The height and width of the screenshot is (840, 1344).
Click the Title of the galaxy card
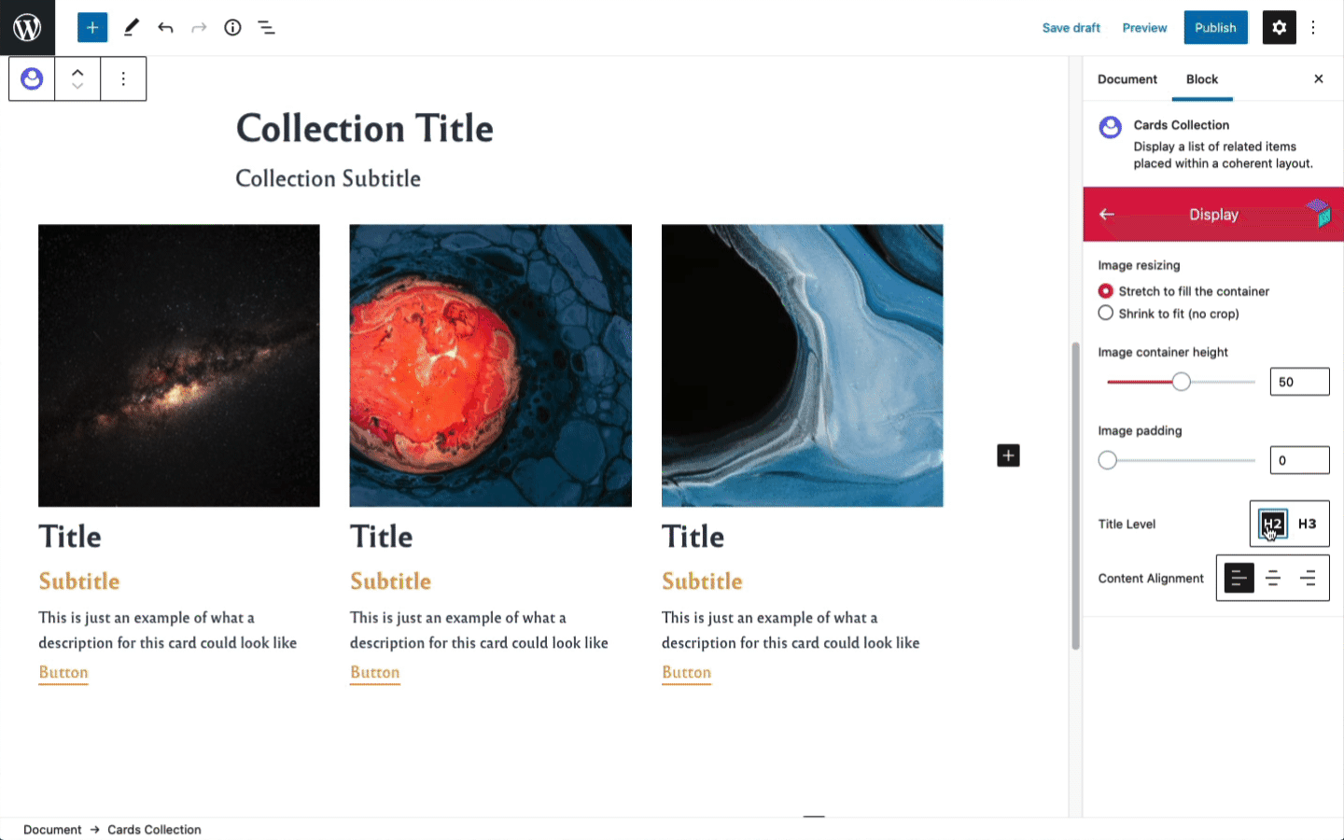pyautogui.click(x=70, y=537)
